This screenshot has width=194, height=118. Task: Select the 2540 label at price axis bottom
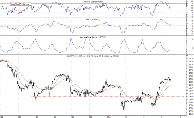(x=191, y=114)
